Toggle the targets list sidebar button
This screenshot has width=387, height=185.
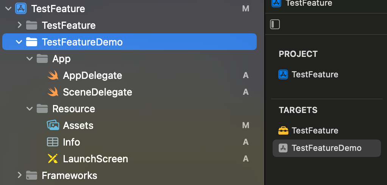click(275, 24)
